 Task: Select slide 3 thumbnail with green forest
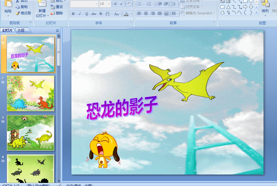pyautogui.click(x=30, y=133)
